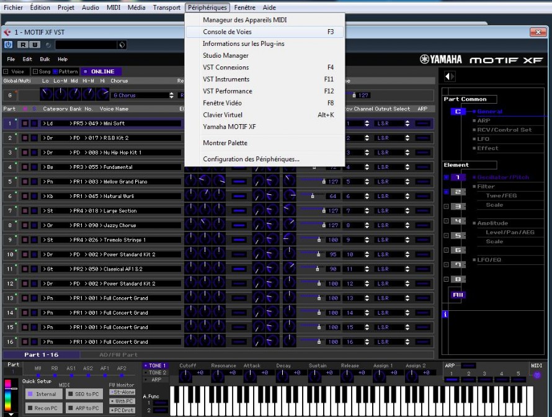Toggle the Voice mode checkbox
This screenshot has width=552, height=417.
click(x=6, y=71)
